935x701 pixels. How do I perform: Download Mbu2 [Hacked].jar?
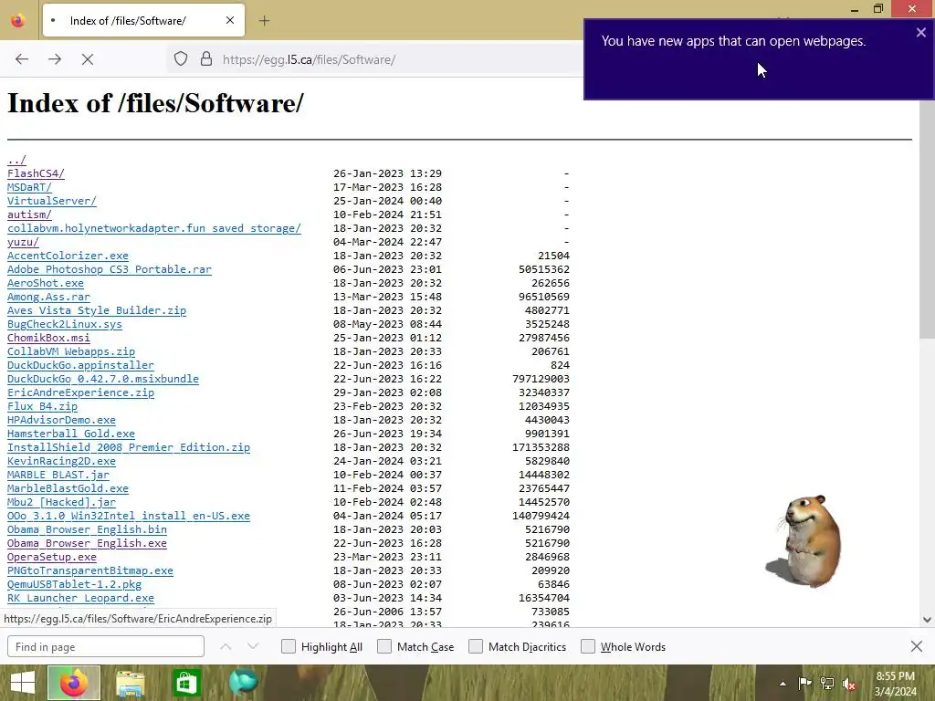pos(61,503)
